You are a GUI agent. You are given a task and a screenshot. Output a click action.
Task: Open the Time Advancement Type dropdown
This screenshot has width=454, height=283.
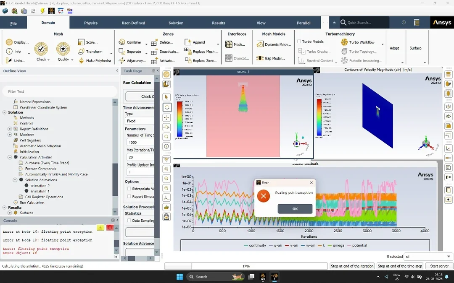(140, 121)
